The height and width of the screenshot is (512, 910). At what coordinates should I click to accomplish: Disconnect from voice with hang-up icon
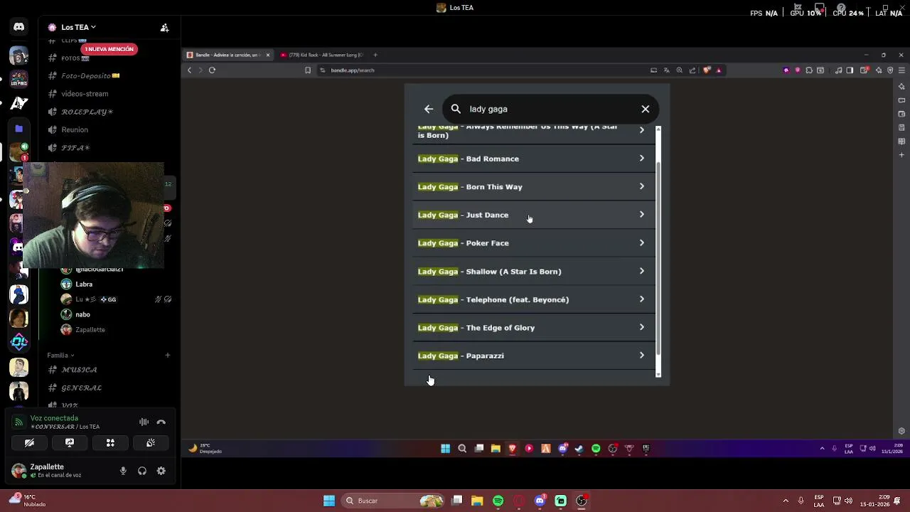tap(161, 422)
